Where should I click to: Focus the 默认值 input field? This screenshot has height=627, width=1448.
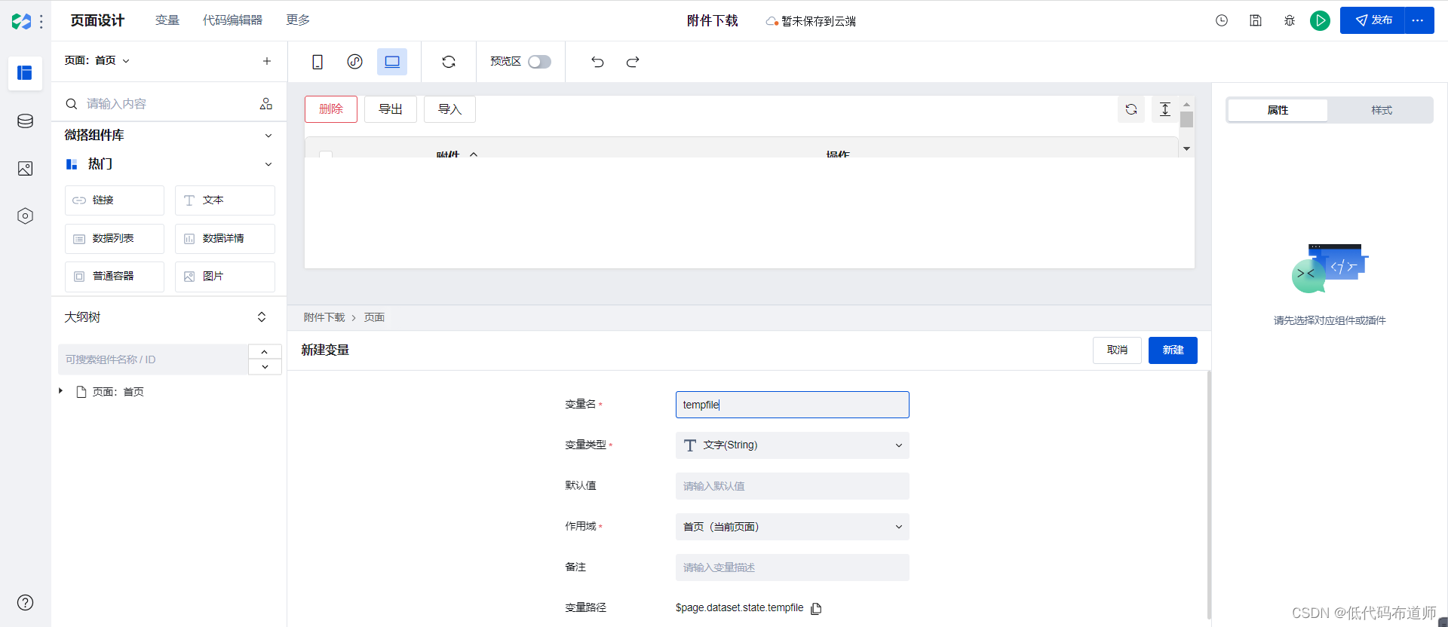(x=792, y=486)
